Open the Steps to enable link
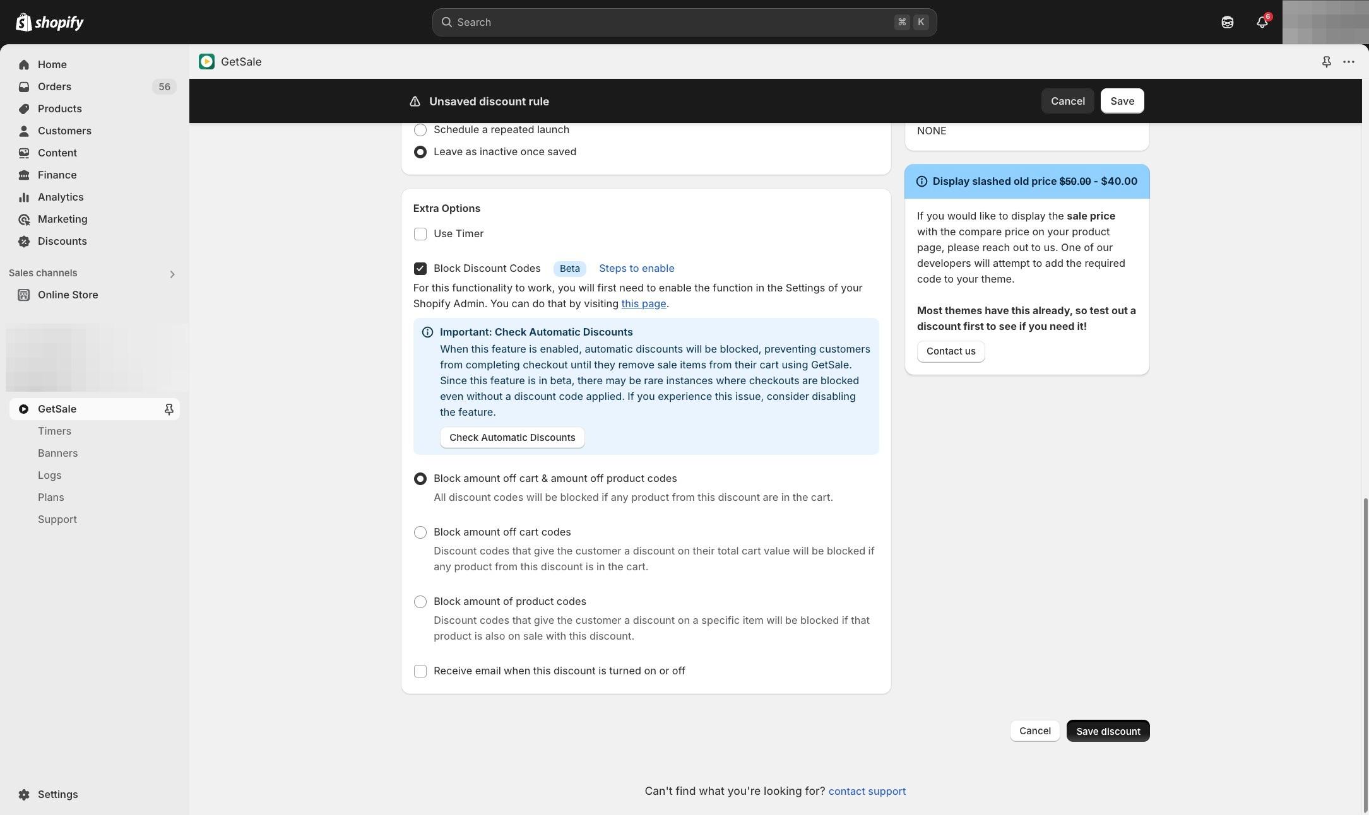The width and height of the screenshot is (1369, 815). pos(636,269)
